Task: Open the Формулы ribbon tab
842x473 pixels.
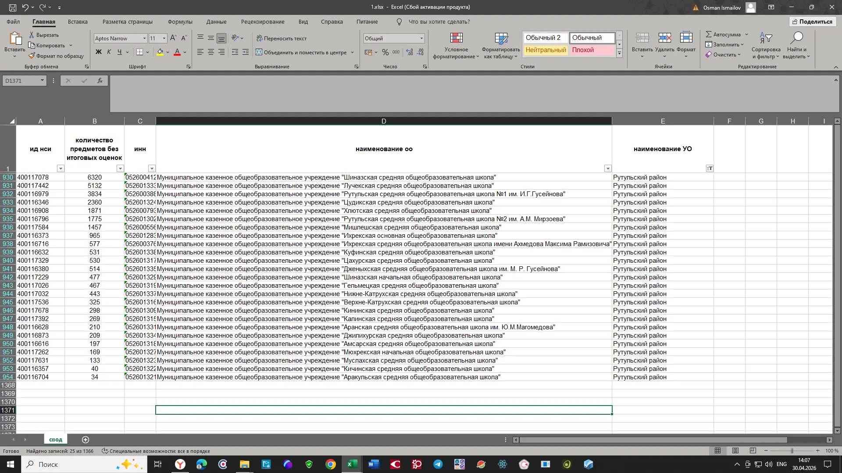Action: tap(180, 21)
